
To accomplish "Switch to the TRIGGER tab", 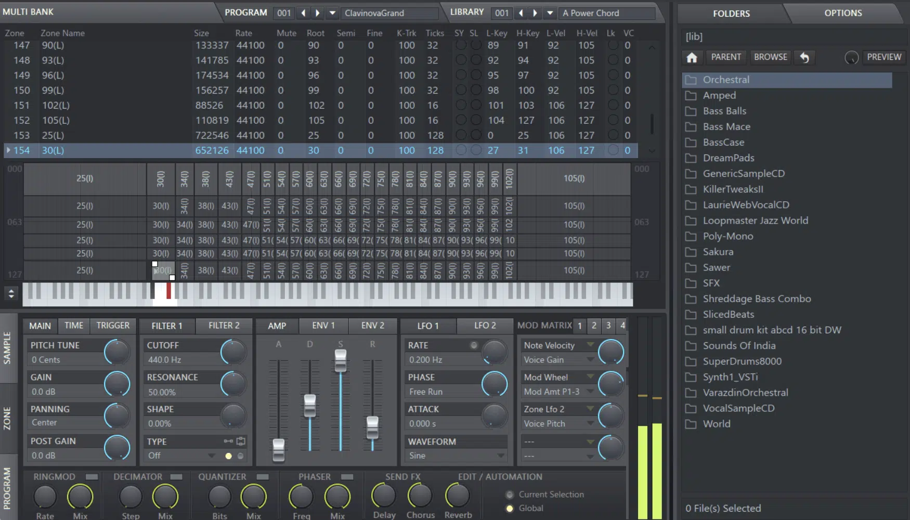I will point(113,326).
